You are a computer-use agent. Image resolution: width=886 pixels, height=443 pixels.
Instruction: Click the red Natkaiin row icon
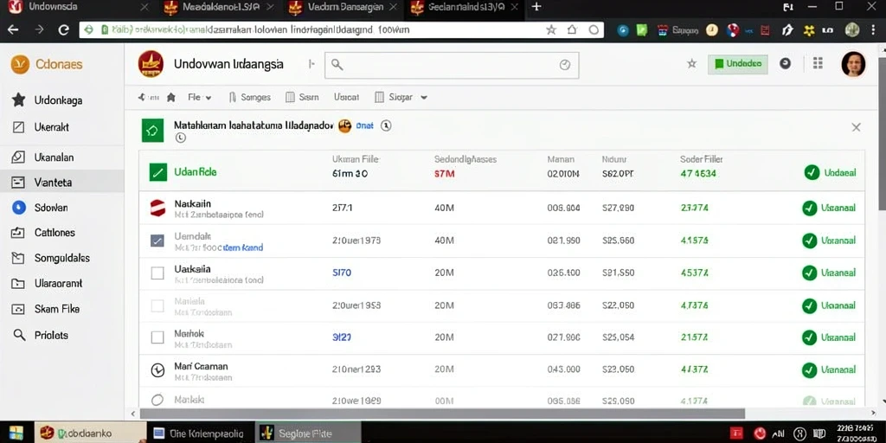click(157, 208)
